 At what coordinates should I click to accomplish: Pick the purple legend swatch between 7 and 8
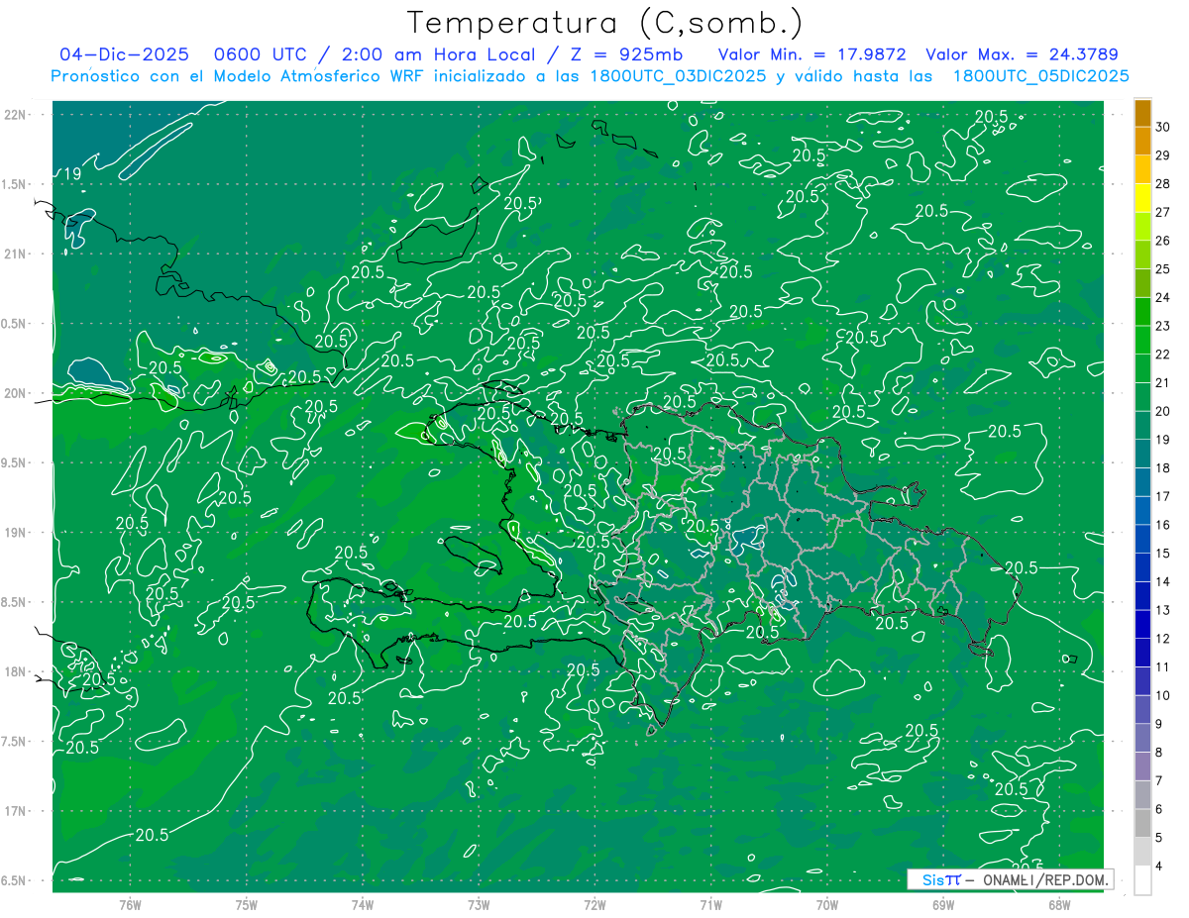(x=1142, y=766)
